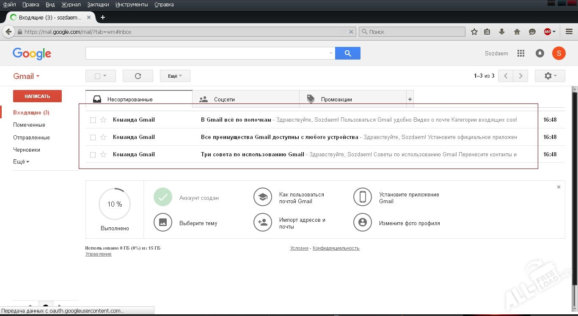Open the 'Инструменты' menu in Firefox
Viewport: 578px width, 316px height.
click(x=132, y=5)
